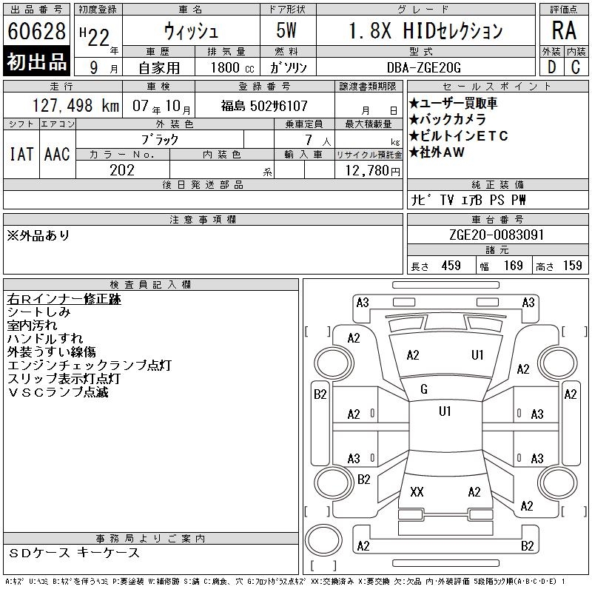Click the 後日発送部品 section header
The image size is (592, 592).
tap(203, 184)
